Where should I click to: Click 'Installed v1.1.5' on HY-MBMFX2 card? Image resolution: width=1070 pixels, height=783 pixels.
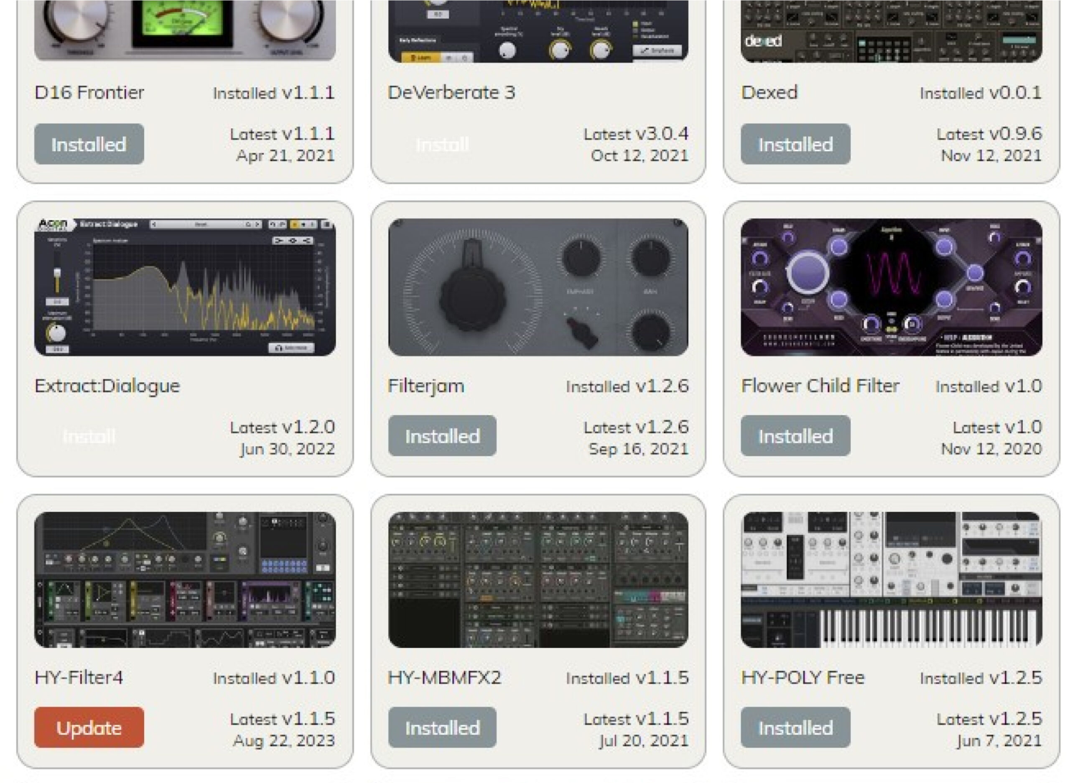(x=627, y=678)
